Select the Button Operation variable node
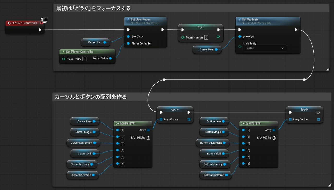 point(214,175)
